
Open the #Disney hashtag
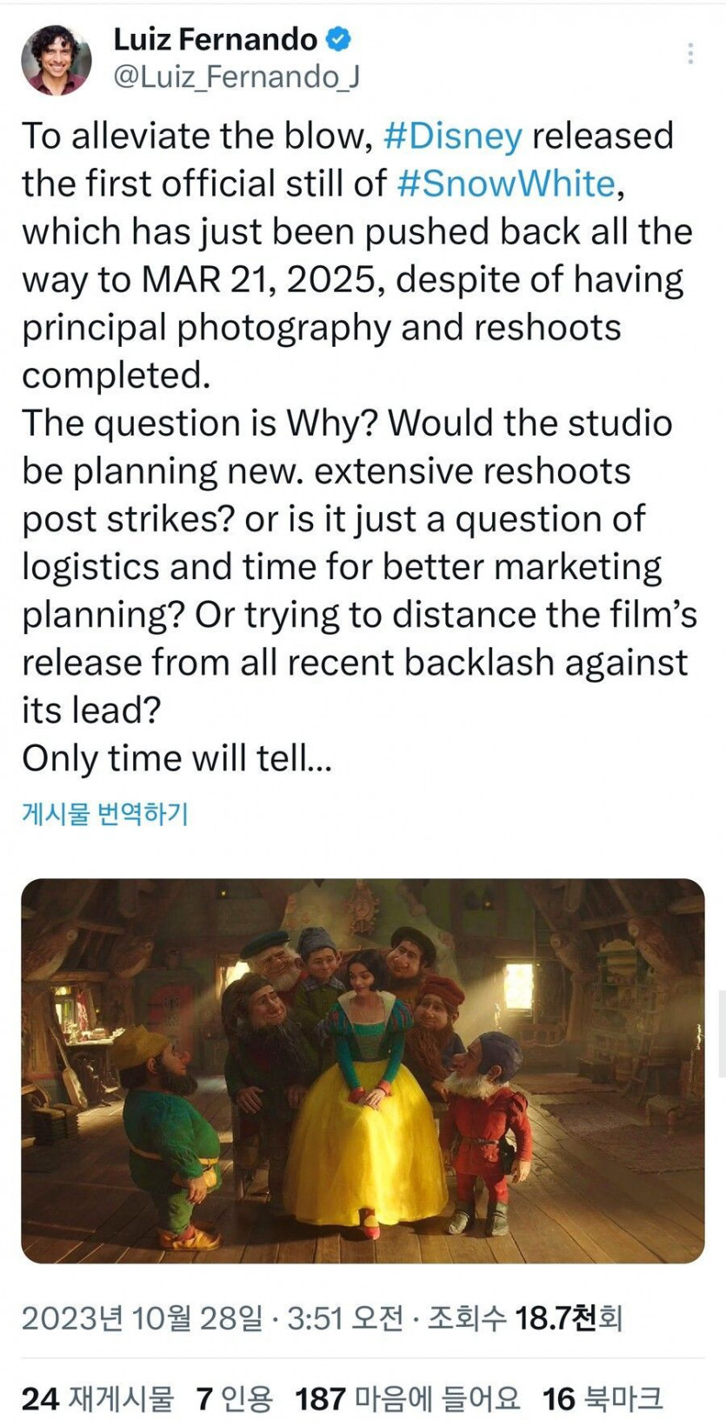pyautogui.click(x=453, y=137)
